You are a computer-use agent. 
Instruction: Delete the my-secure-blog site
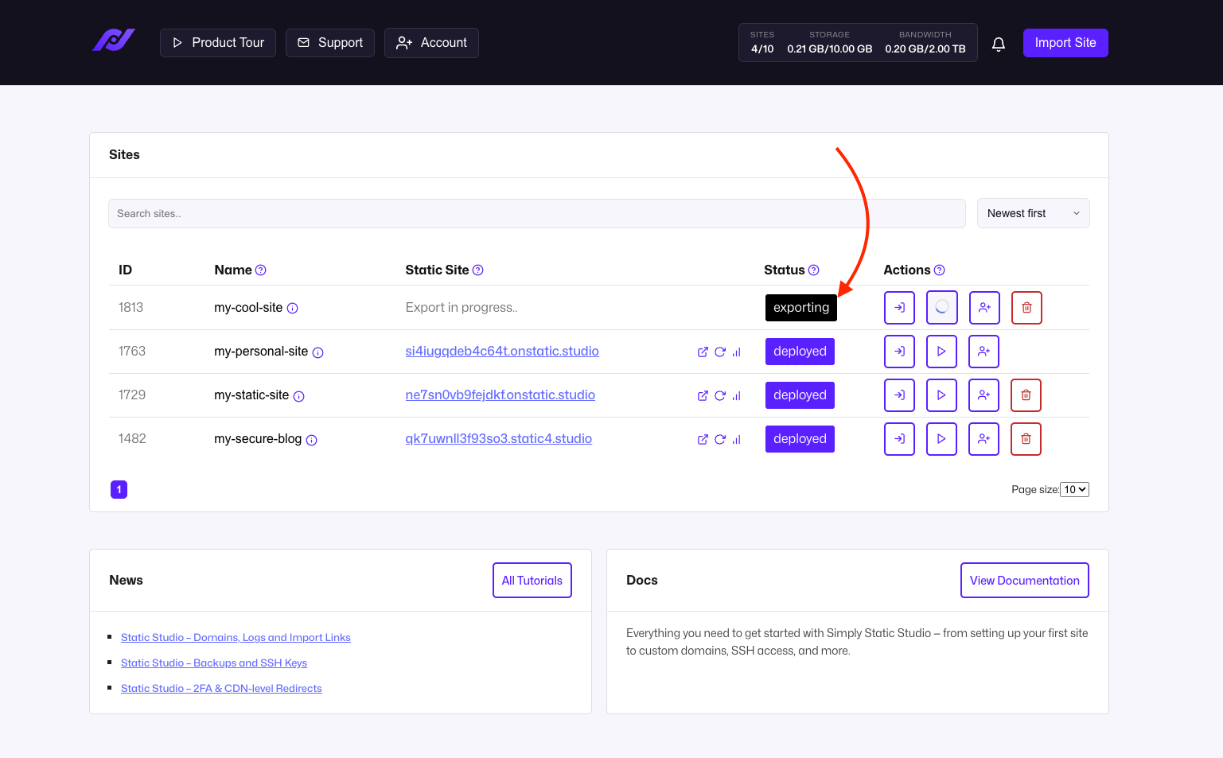(1026, 439)
